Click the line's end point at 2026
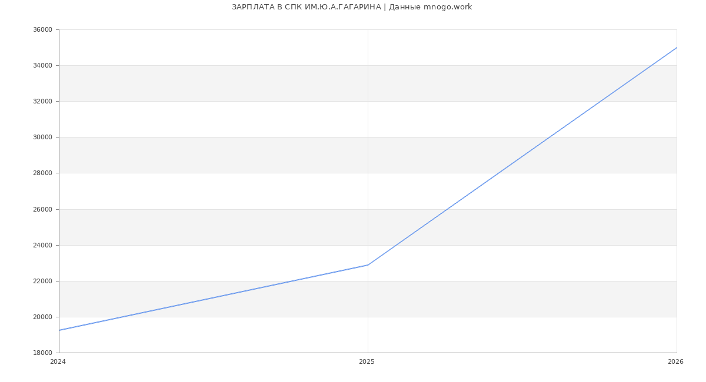Viewport: 706px width, 382px height. (677, 48)
